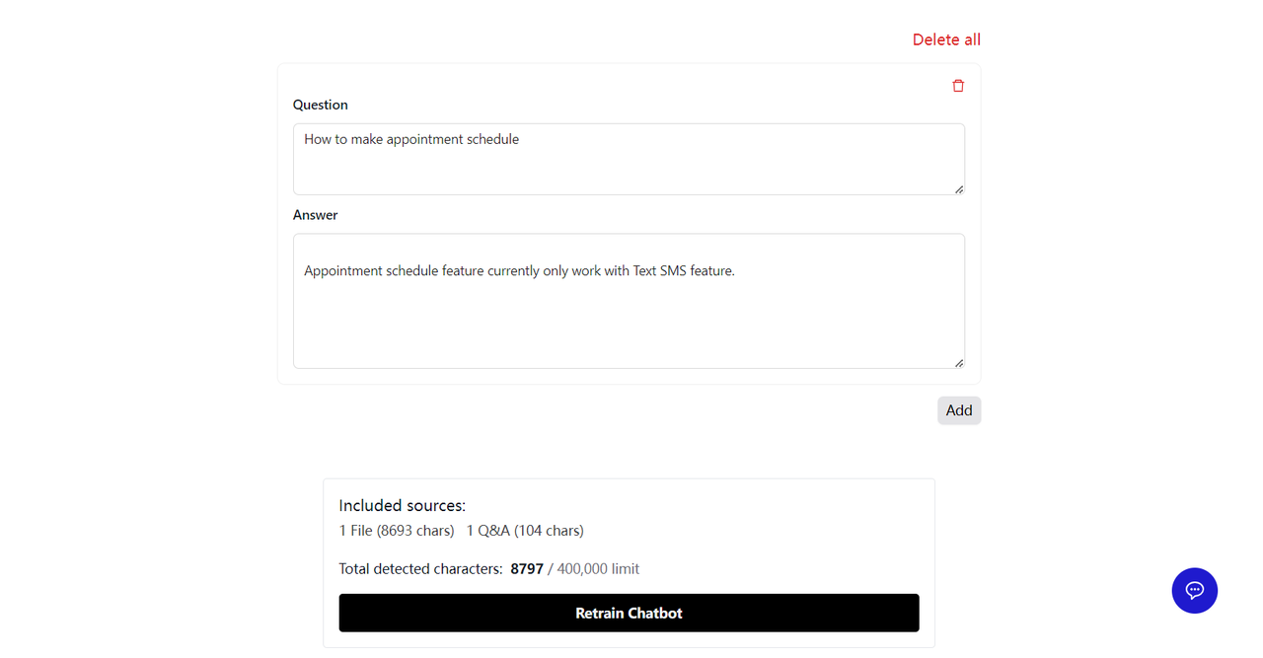Viewport: 1263px width, 658px height.
Task: Click the red Delete all link
Action: pos(945,39)
